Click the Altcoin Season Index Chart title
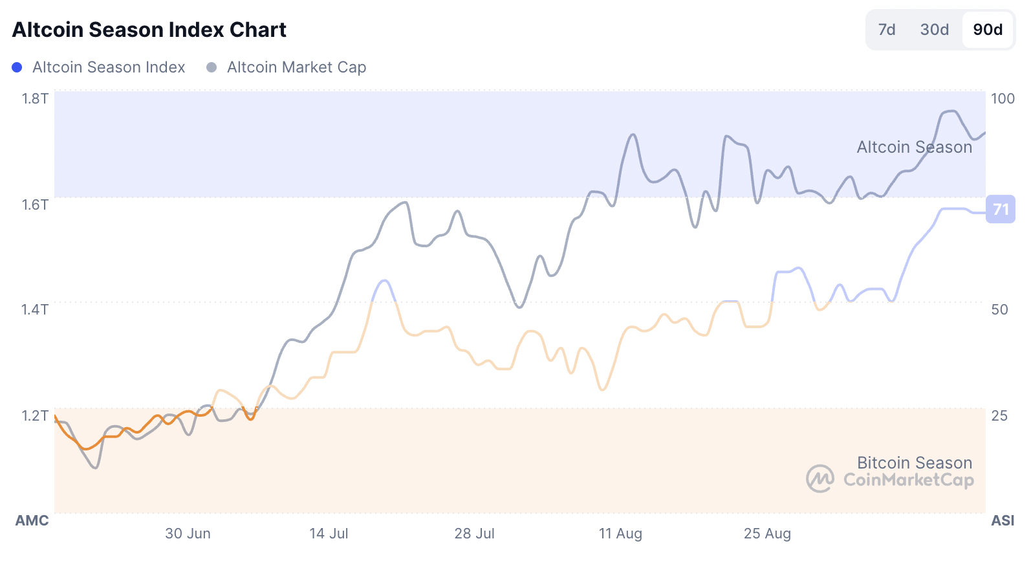Image resolution: width=1031 pixels, height=585 pixels. [x=149, y=29]
